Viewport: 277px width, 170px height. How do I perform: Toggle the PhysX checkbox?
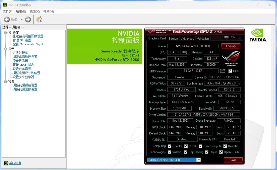point(206,152)
